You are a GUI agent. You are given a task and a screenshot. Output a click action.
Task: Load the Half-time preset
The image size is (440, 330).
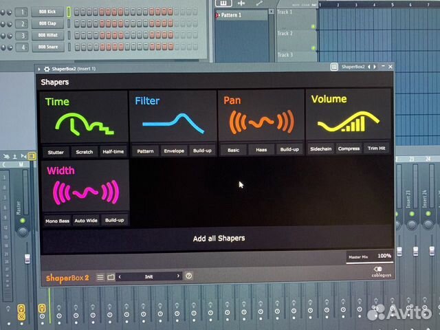113,151
